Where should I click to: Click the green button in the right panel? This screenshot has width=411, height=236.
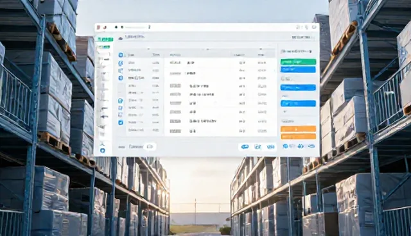(x=298, y=62)
